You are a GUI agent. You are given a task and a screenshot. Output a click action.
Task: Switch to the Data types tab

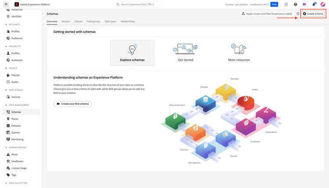[111, 21]
